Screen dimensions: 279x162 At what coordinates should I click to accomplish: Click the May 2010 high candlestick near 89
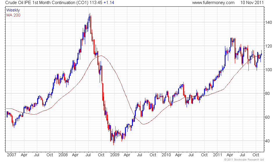pyautogui.click(x=183, y=89)
